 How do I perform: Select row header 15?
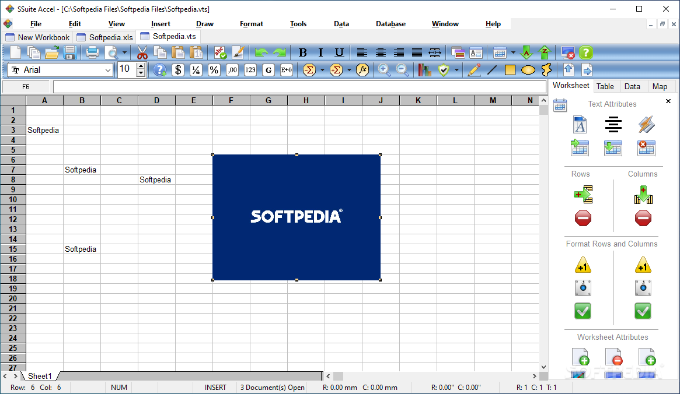(x=13, y=249)
